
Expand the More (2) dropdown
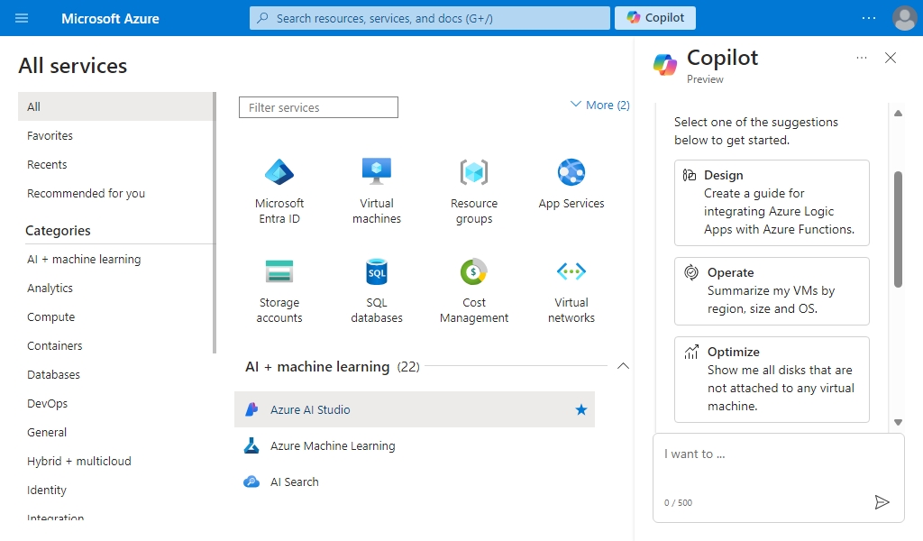click(599, 105)
